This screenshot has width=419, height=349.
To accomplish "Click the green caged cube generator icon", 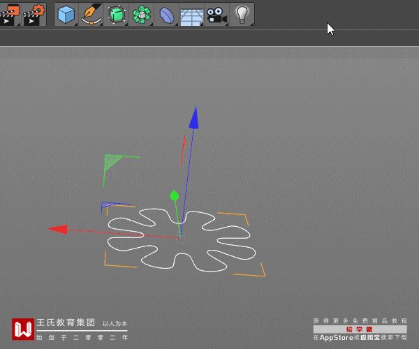I will tap(117, 15).
